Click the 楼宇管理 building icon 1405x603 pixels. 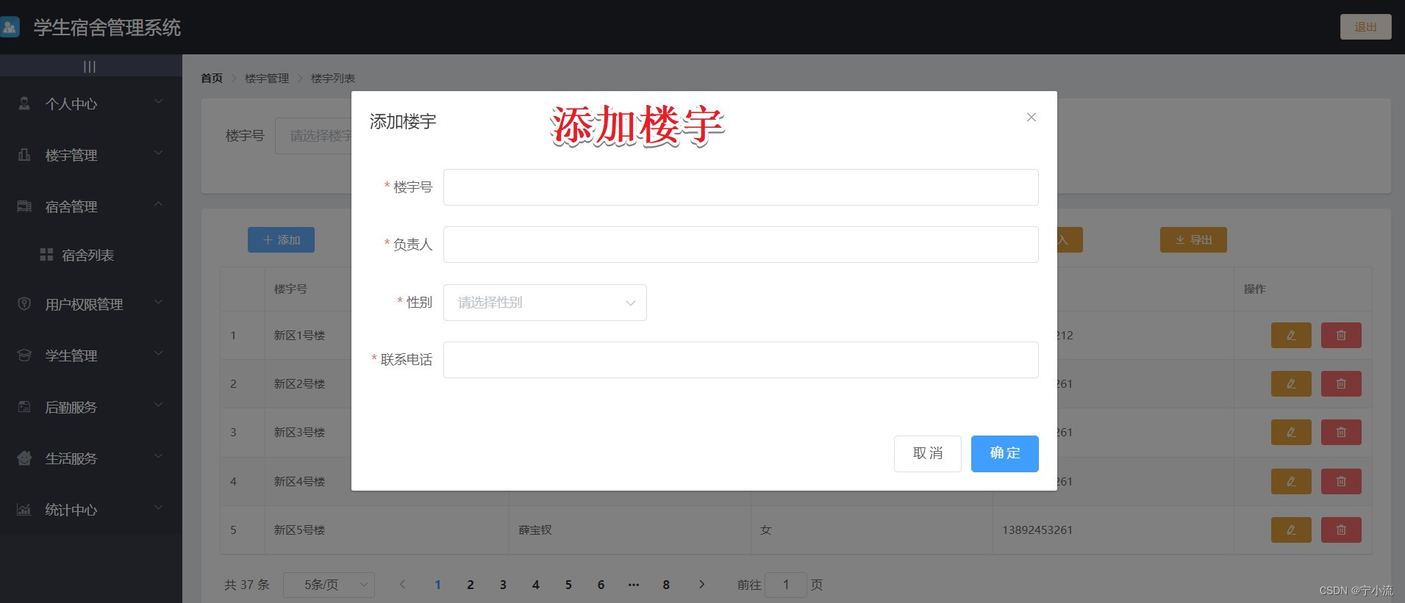point(24,155)
